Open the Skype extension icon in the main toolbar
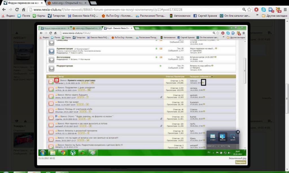The width and height of the screenshot is (289, 173). click(x=264, y=10)
